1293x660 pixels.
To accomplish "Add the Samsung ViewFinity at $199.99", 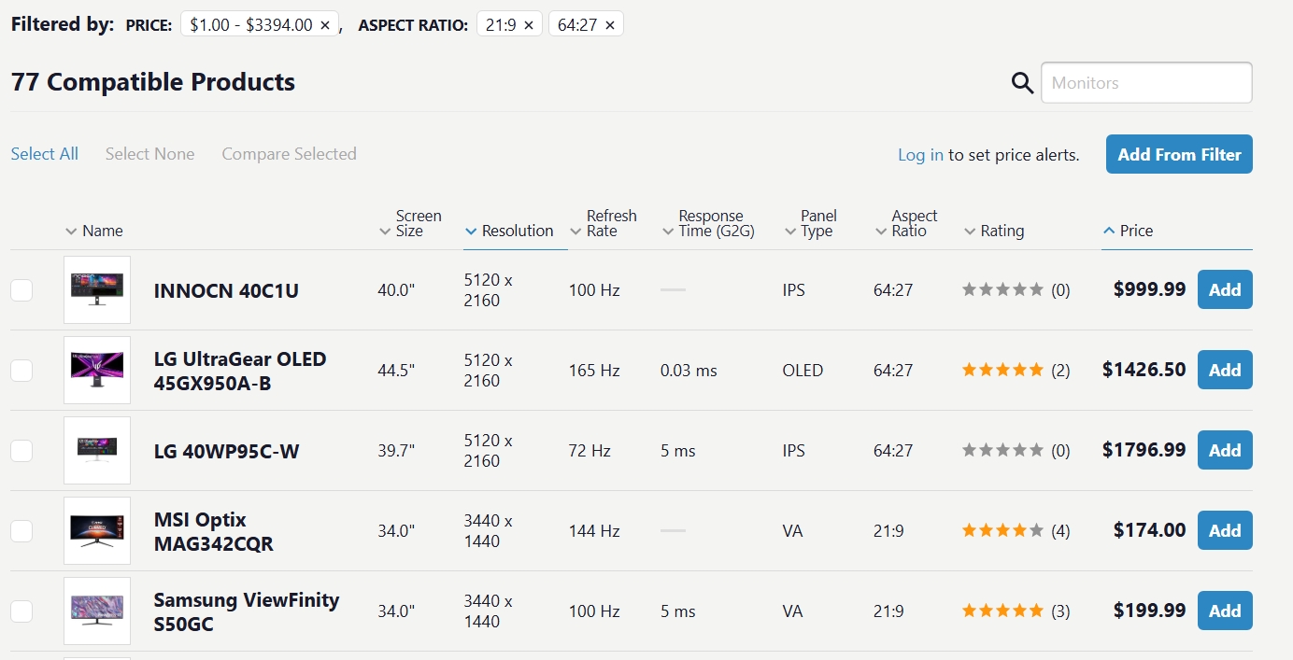I will pyautogui.click(x=1225, y=611).
